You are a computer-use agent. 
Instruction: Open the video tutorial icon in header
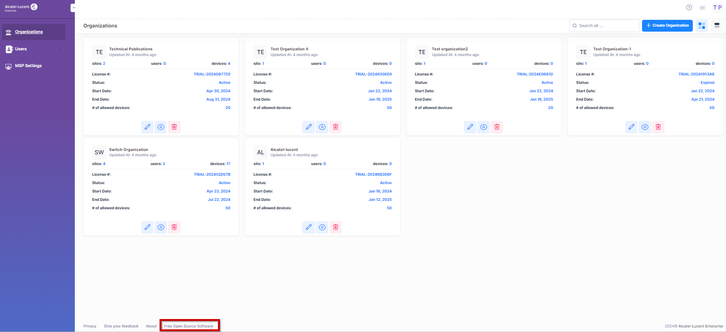[x=702, y=8]
